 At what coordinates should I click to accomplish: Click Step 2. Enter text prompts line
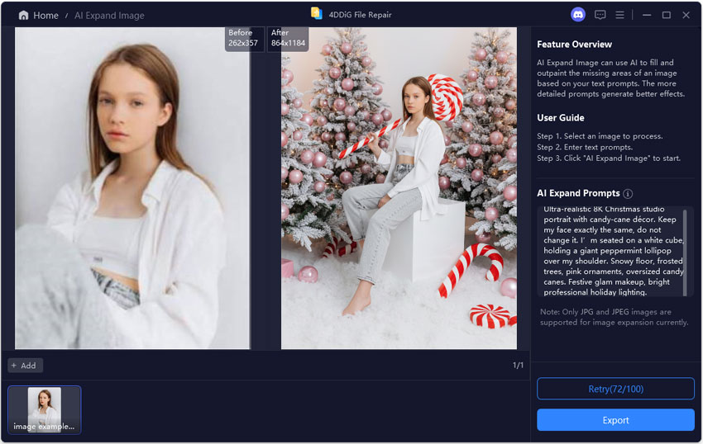tap(585, 147)
